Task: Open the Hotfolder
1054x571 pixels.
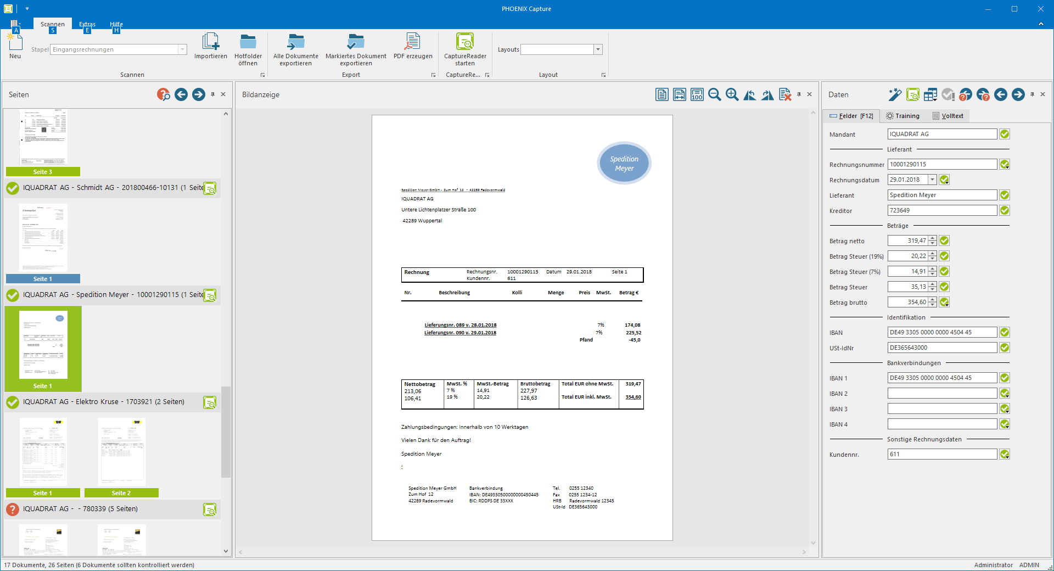Action: (248, 49)
